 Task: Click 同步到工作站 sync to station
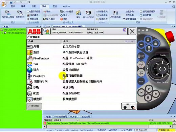(8, 14)
